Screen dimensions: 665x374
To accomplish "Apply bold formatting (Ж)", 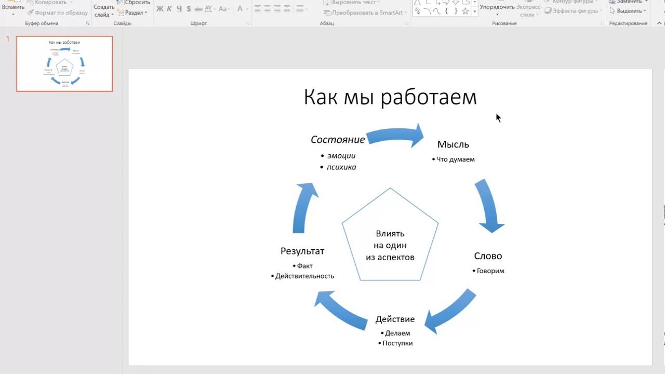I will (x=159, y=9).
